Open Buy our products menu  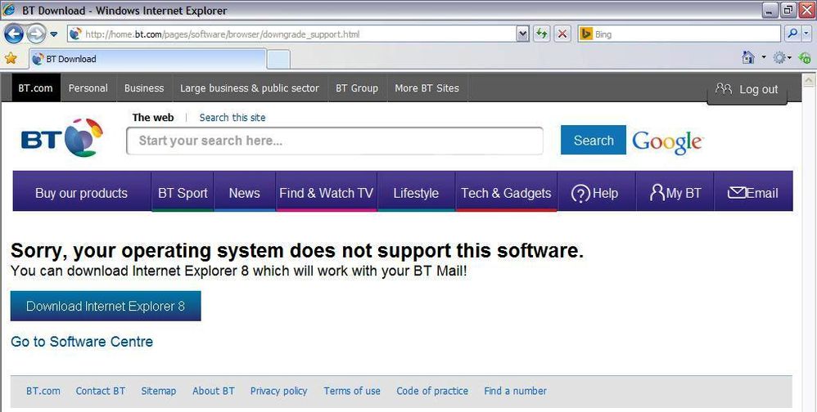(x=81, y=193)
